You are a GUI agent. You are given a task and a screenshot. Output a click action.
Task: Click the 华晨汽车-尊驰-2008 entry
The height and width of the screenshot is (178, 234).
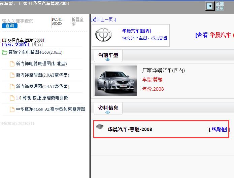pos(130,129)
